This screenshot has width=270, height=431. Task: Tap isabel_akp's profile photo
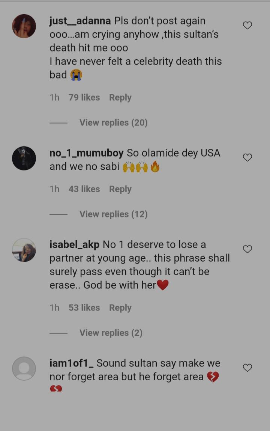[x=24, y=250]
